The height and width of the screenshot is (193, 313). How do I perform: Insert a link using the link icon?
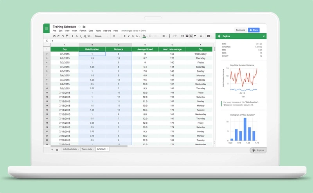click(182, 36)
